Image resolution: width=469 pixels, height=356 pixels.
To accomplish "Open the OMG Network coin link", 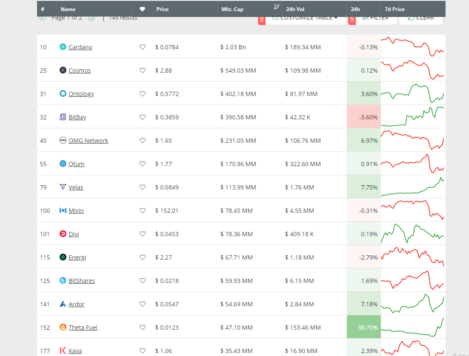I will pos(88,141).
